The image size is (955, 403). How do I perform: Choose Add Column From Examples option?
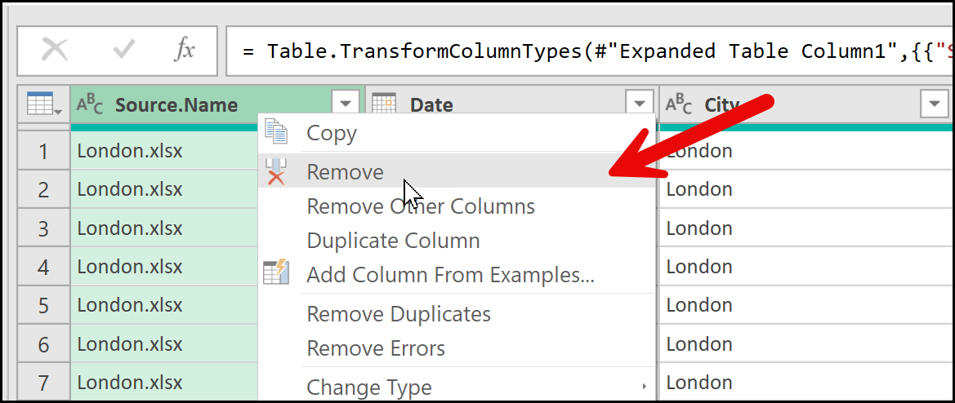(450, 276)
